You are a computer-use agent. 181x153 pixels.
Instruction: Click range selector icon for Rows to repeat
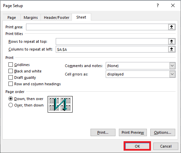tap(172, 41)
